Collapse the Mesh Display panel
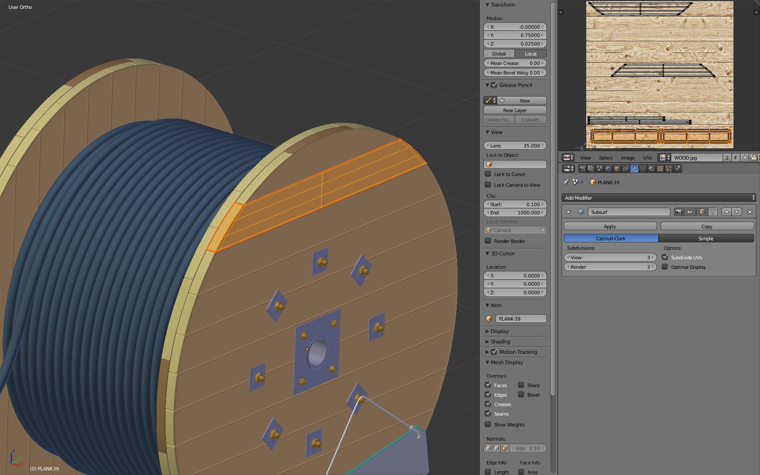This screenshot has width=760, height=475. (487, 362)
